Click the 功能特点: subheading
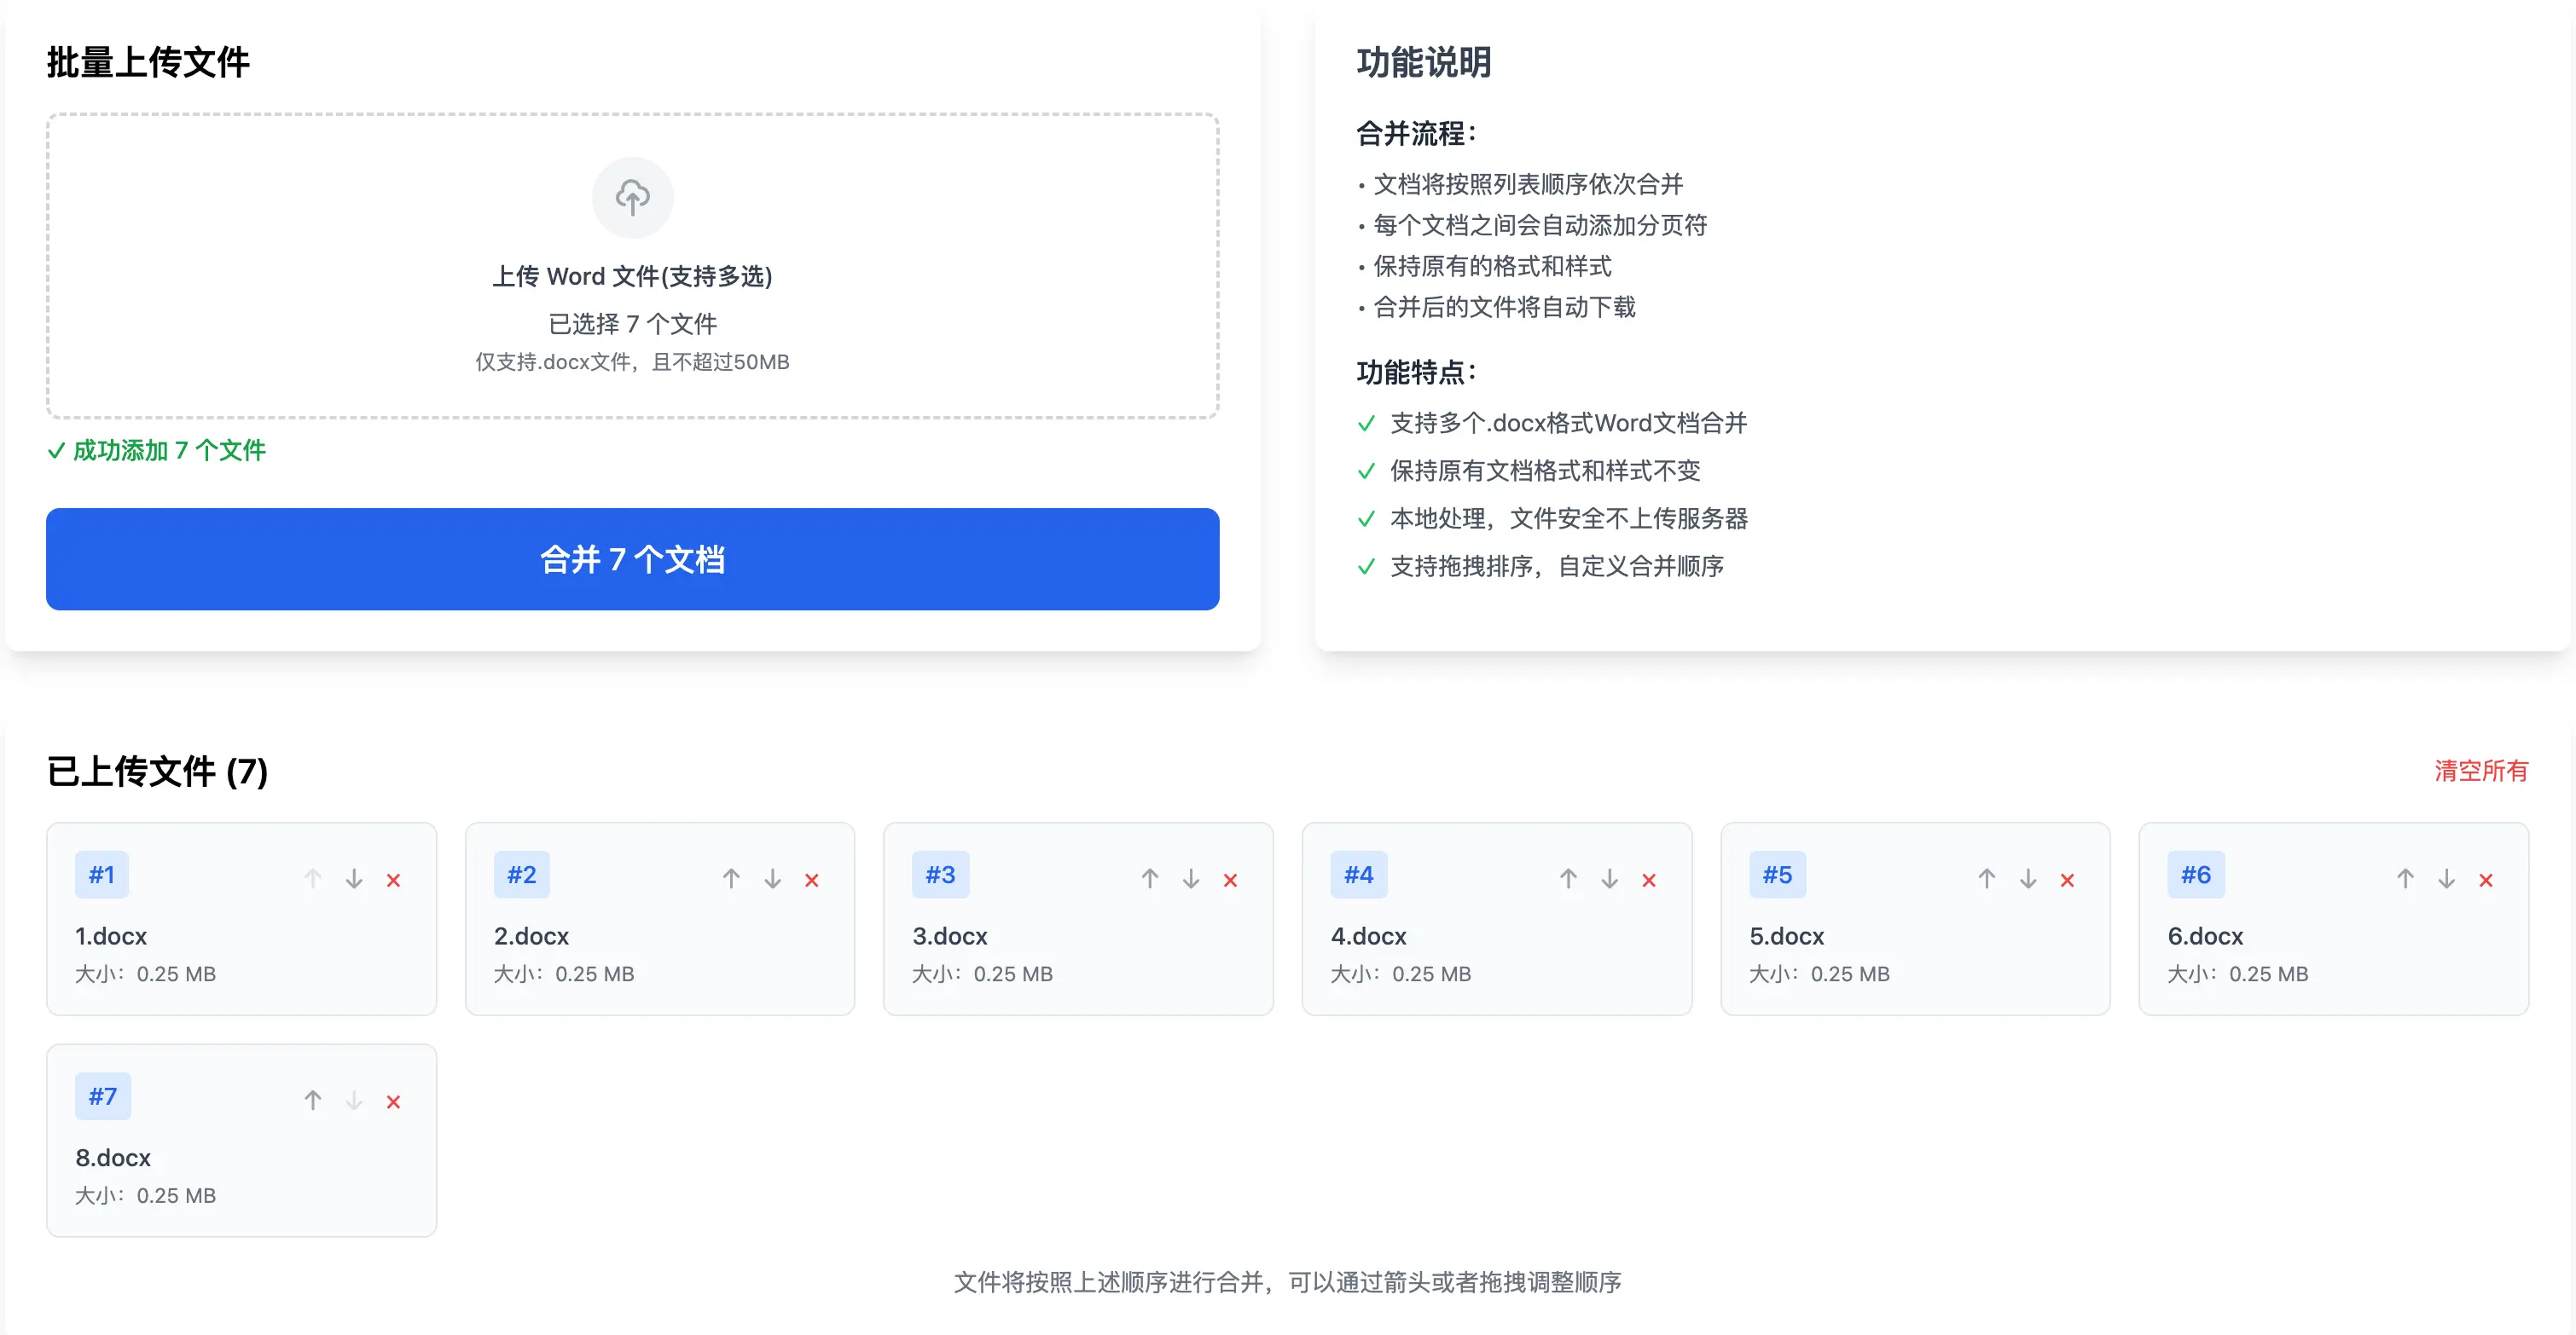The image size is (2576, 1335). click(x=1416, y=372)
